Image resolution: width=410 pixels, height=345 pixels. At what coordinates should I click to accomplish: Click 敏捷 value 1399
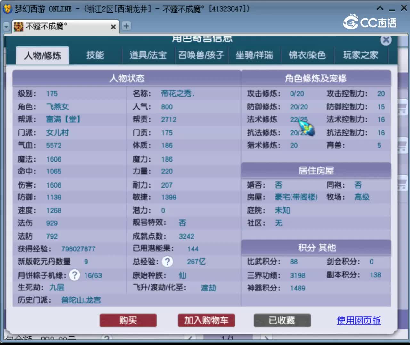click(169, 198)
